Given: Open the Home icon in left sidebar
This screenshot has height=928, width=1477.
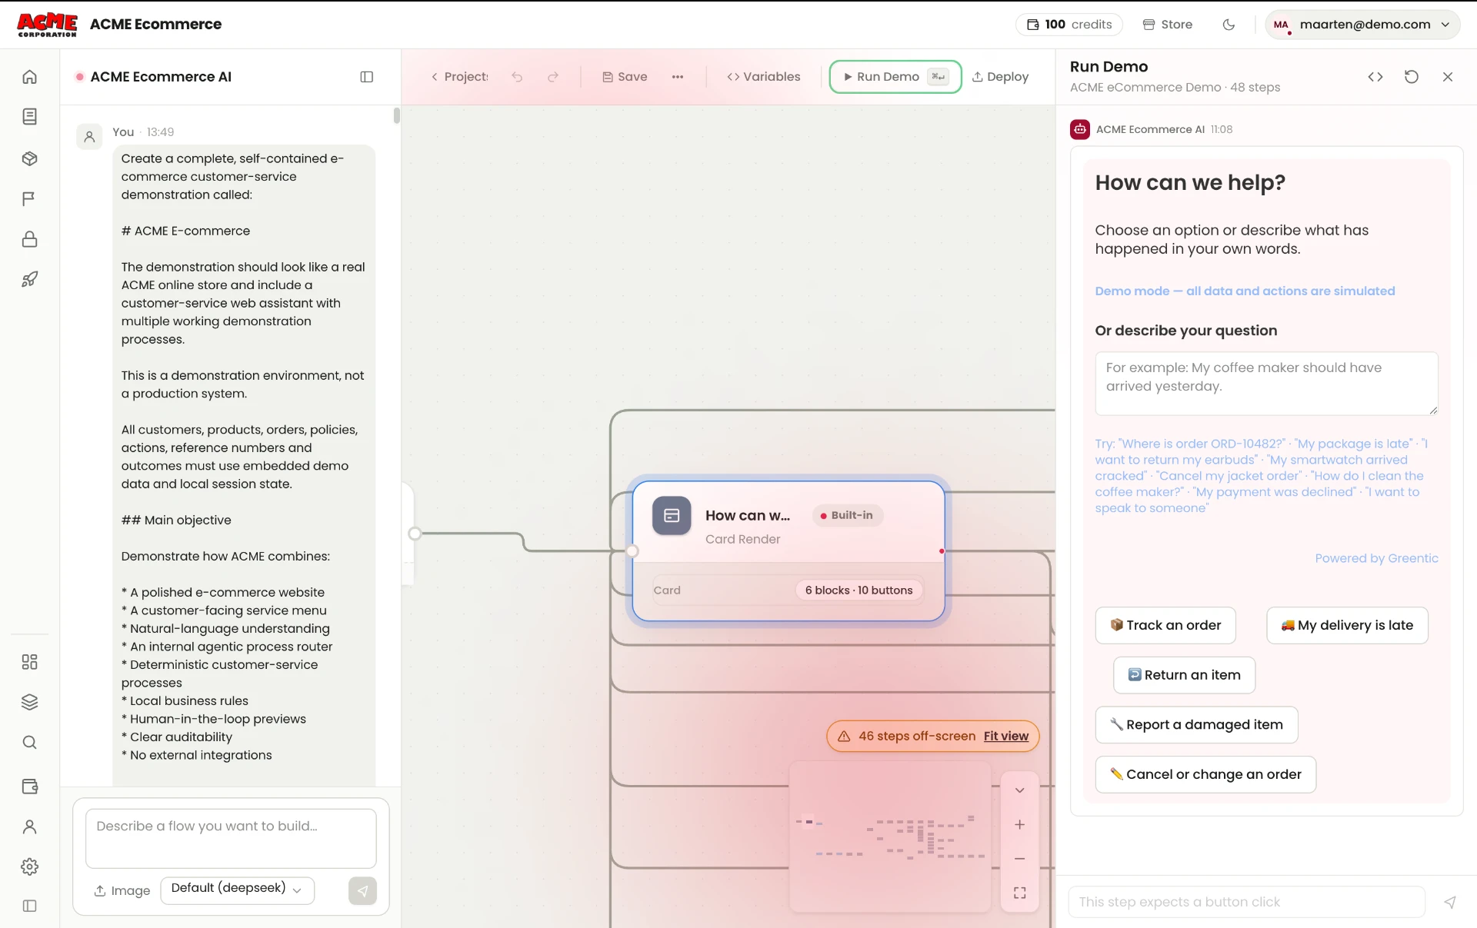Looking at the screenshot, I should [x=29, y=77].
